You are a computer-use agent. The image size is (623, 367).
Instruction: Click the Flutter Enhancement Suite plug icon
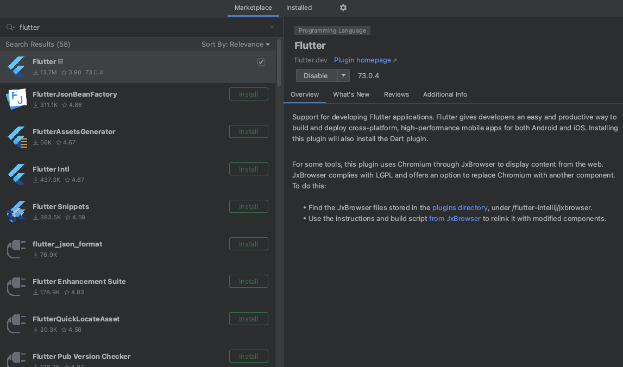(x=16, y=286)
